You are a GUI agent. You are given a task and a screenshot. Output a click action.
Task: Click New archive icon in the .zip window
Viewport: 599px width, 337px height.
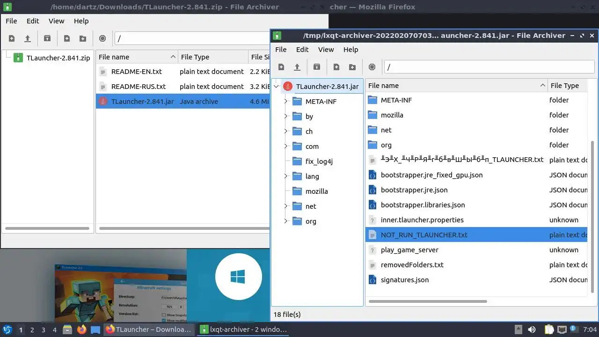coord(12,38)
